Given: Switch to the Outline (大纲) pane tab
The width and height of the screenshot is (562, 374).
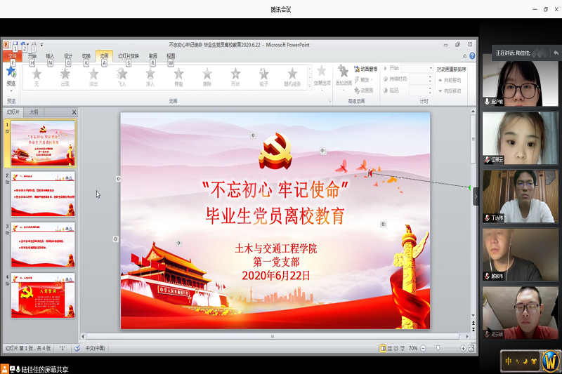Looking at the screenshot, I should (x=34, y=112).
